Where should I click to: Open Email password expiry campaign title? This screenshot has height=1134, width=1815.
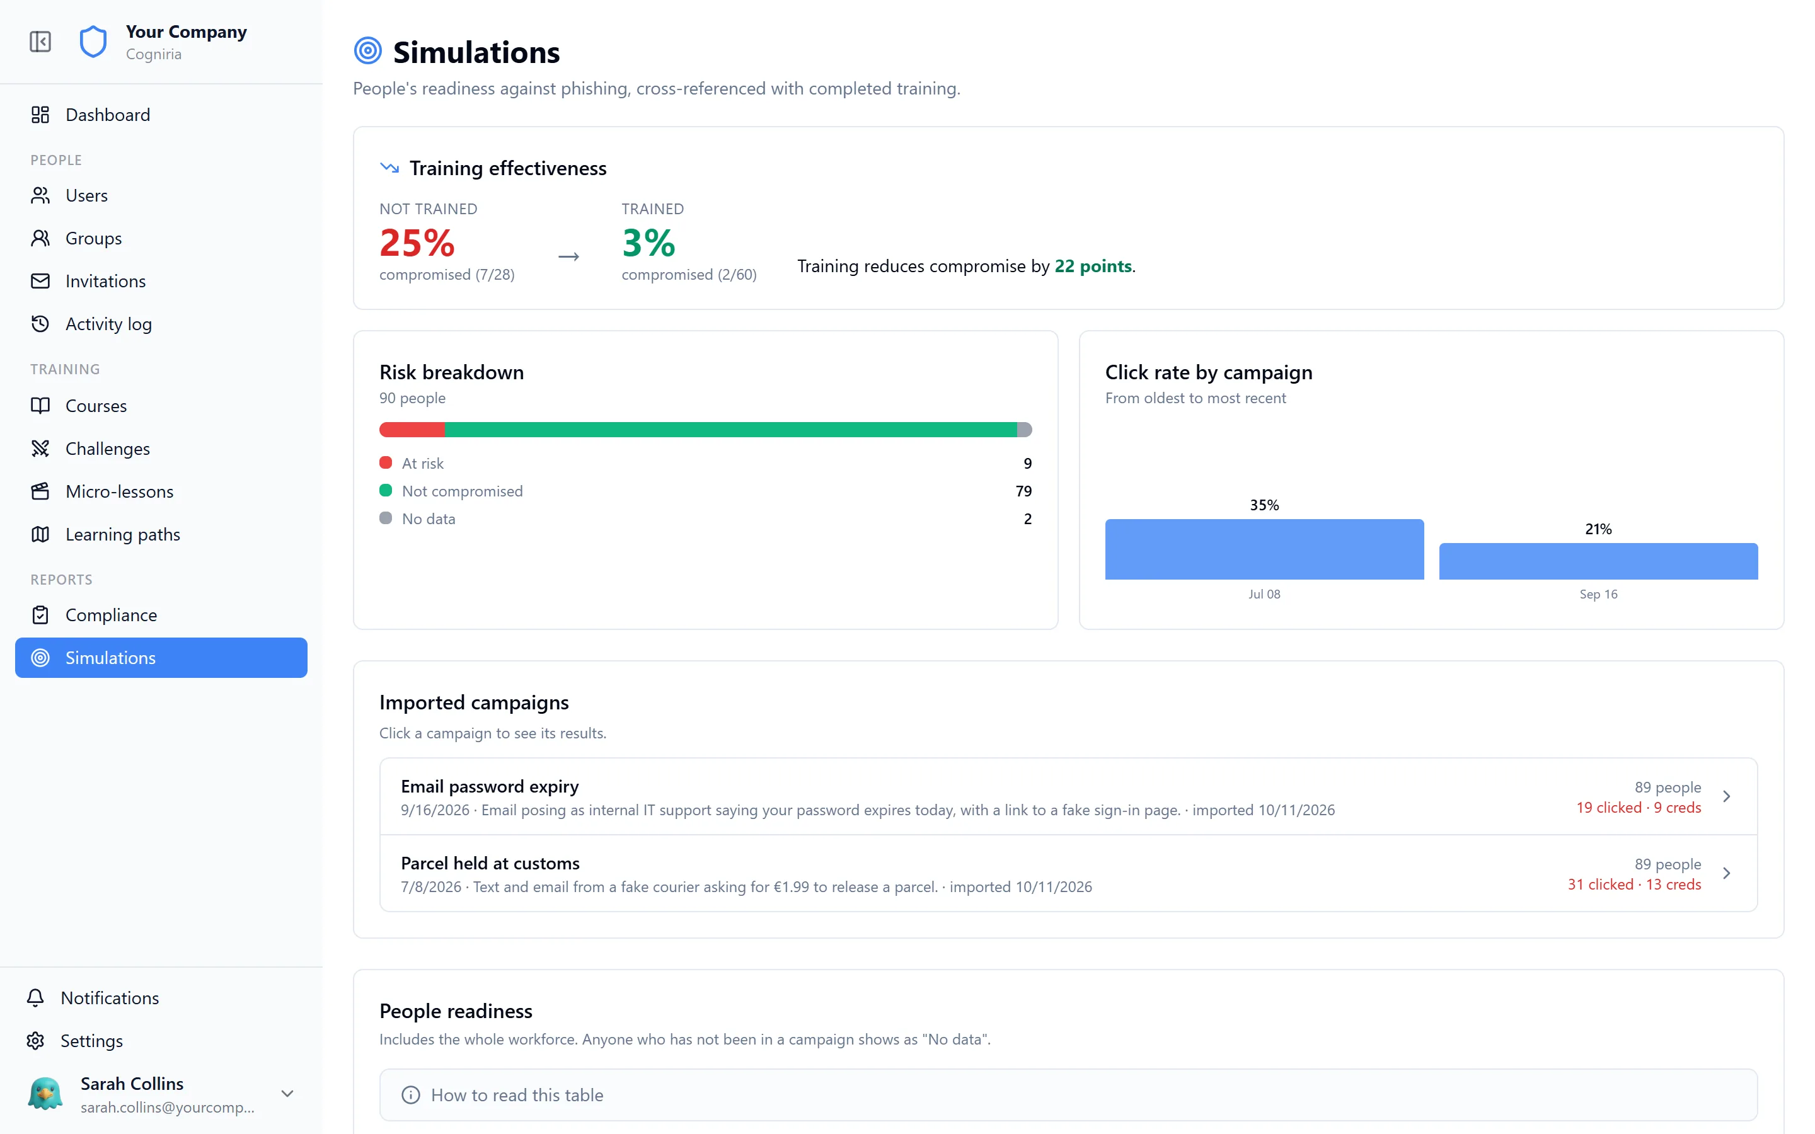(490, 786)
